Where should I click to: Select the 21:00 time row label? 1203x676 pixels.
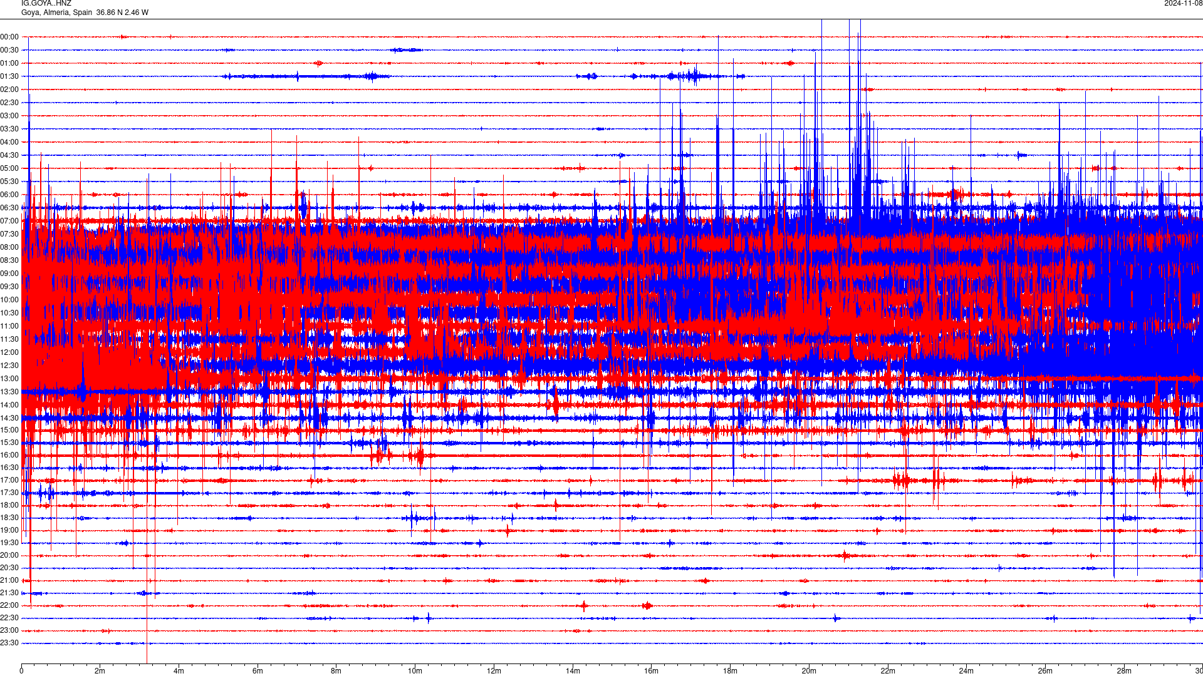(x=9, y=580)
